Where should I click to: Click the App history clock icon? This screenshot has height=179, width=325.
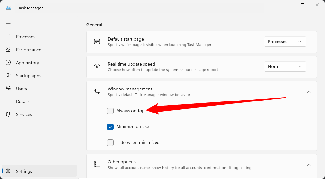pos(8,62)
